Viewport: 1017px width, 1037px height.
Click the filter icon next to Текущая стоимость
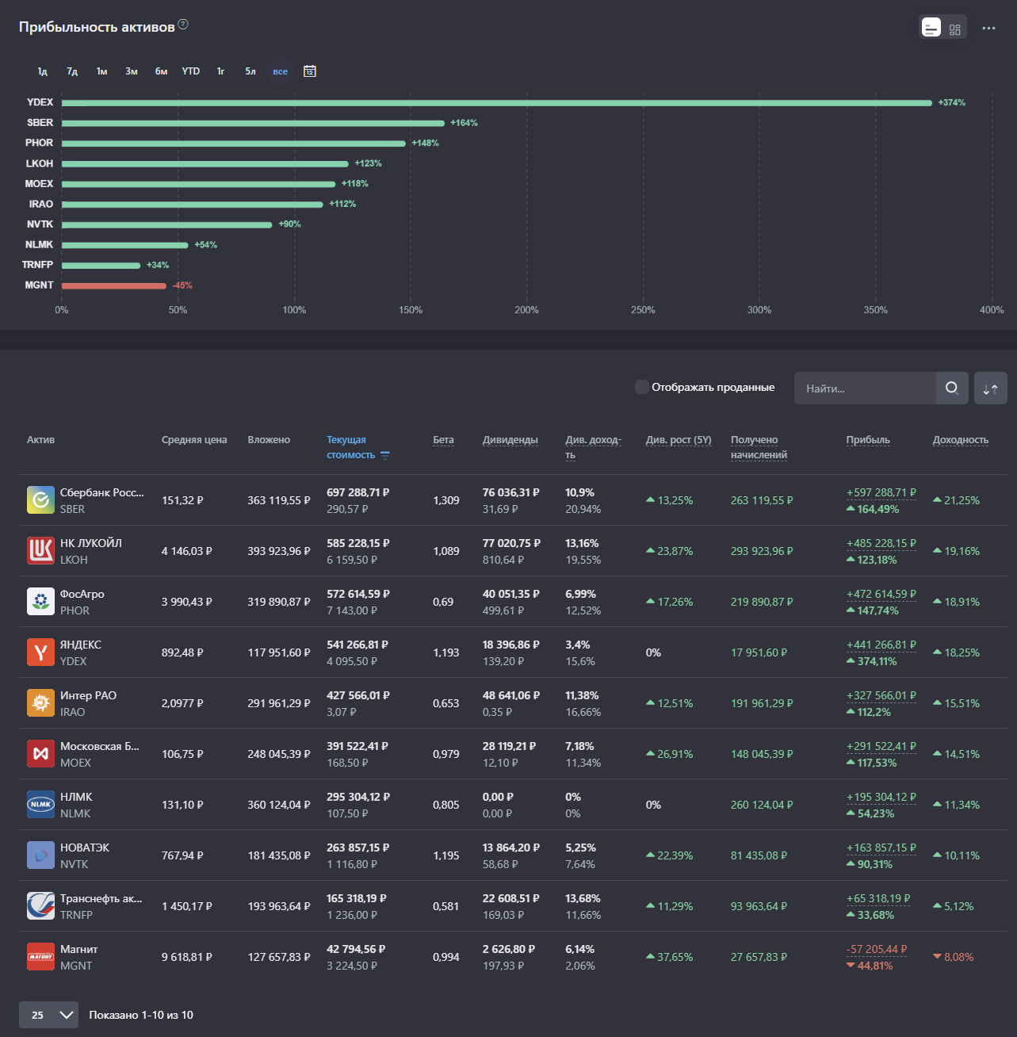point(385,455)
